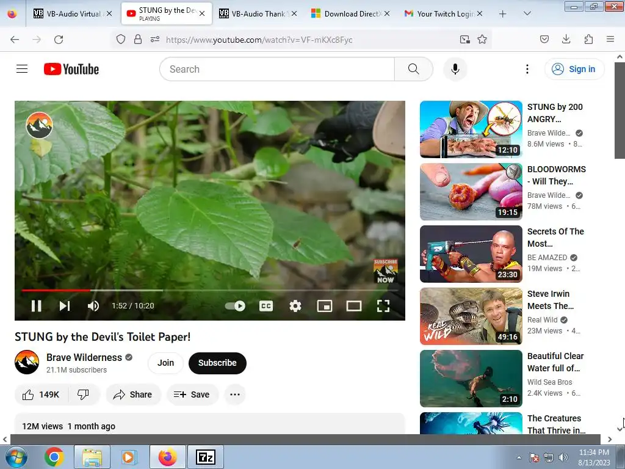The width and height of the screenshot is (625, 469).
Task: Open more actions ellipsis under video
Action: coord(235,394)
